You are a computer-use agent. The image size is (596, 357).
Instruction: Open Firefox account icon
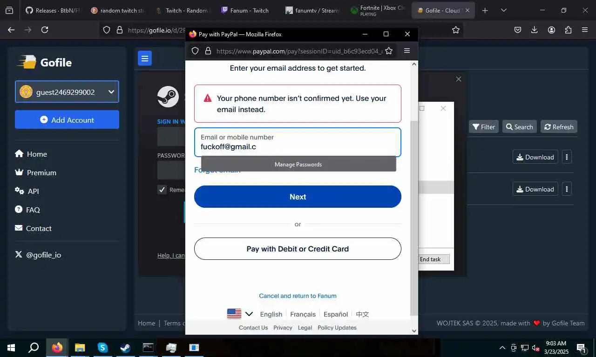[x=551, y=30]
